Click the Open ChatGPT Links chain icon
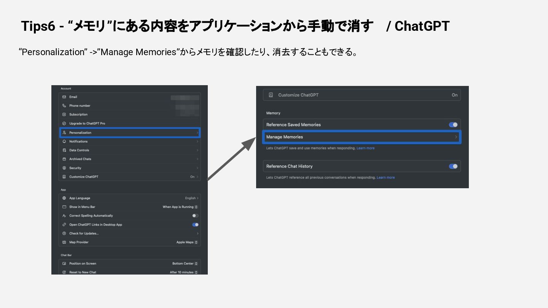 [x=64, y=225]
